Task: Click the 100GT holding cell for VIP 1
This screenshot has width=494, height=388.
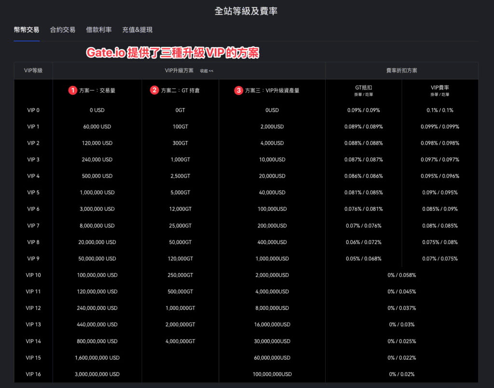Action: 180,126
